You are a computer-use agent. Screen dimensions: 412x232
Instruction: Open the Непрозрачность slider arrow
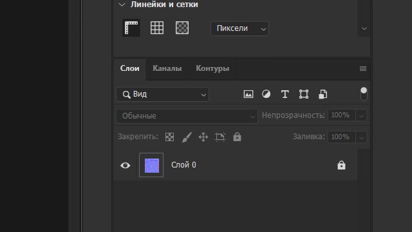click(361, 115)
